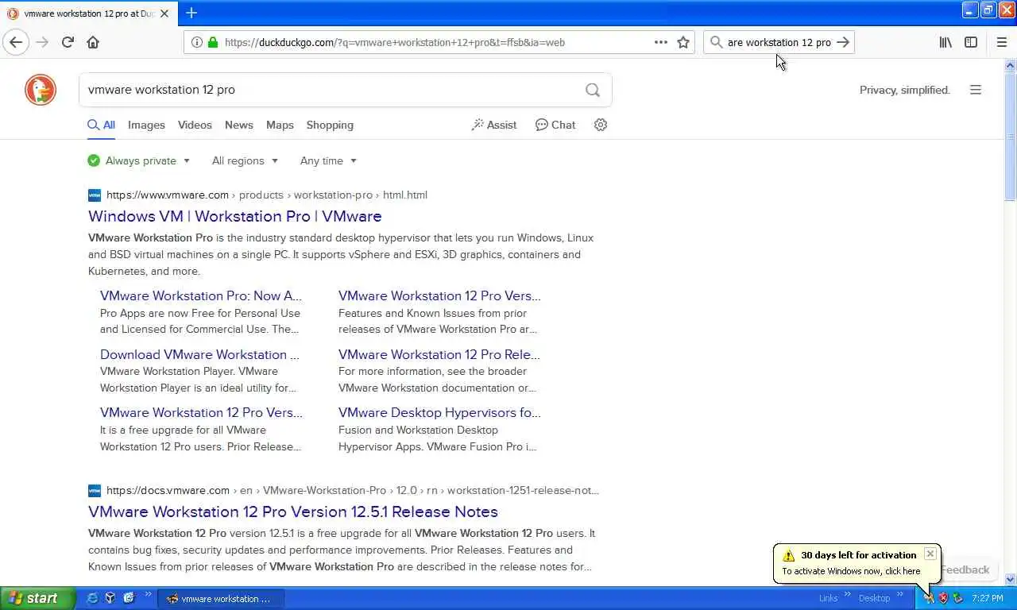Screen dimensions: 1017x610
Task: Open the Windows Start menu
Action: click(x=38, y=598)
